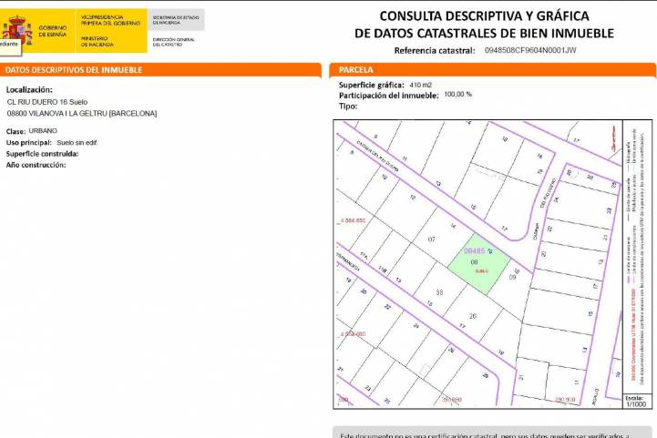The height and width of the screenshot is (438, 657).
Task: Click the CL RIU DUERO 16 address
Action: [47, 102]
